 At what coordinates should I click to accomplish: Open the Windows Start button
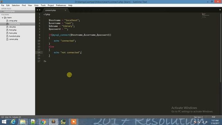4,122
